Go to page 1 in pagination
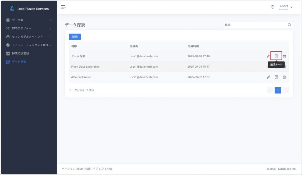This screenshot has width=302, height=175. 278,90
